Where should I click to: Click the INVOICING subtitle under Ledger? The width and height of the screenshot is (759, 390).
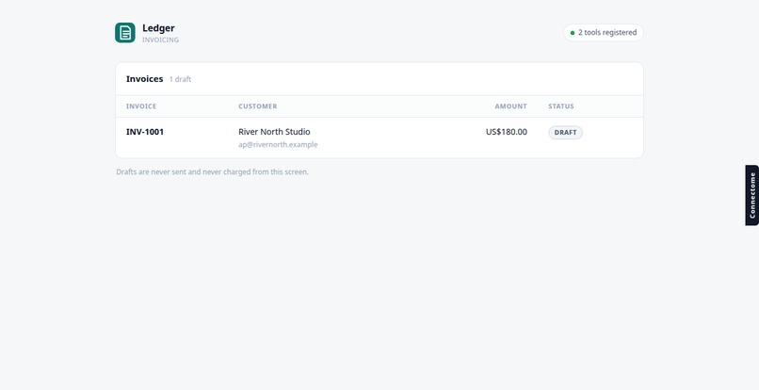[160, 40]
